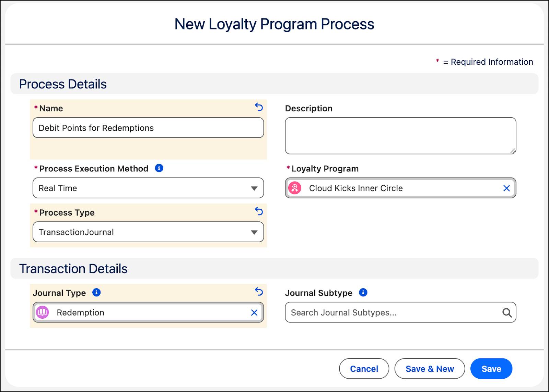Remove the Cloud Kicks Inner Circle selection
This screenshot has height=392, width=549.
coord(506,188)
